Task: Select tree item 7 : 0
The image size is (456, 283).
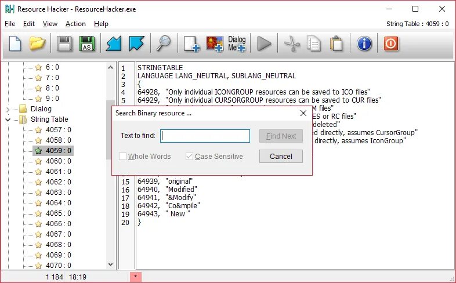Action: click(52, 78)
